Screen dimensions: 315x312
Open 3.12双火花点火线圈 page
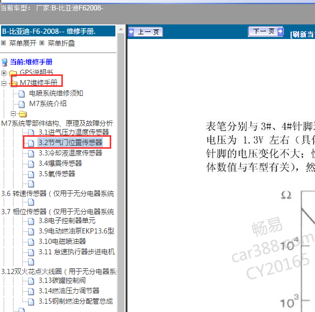[59, 271]
